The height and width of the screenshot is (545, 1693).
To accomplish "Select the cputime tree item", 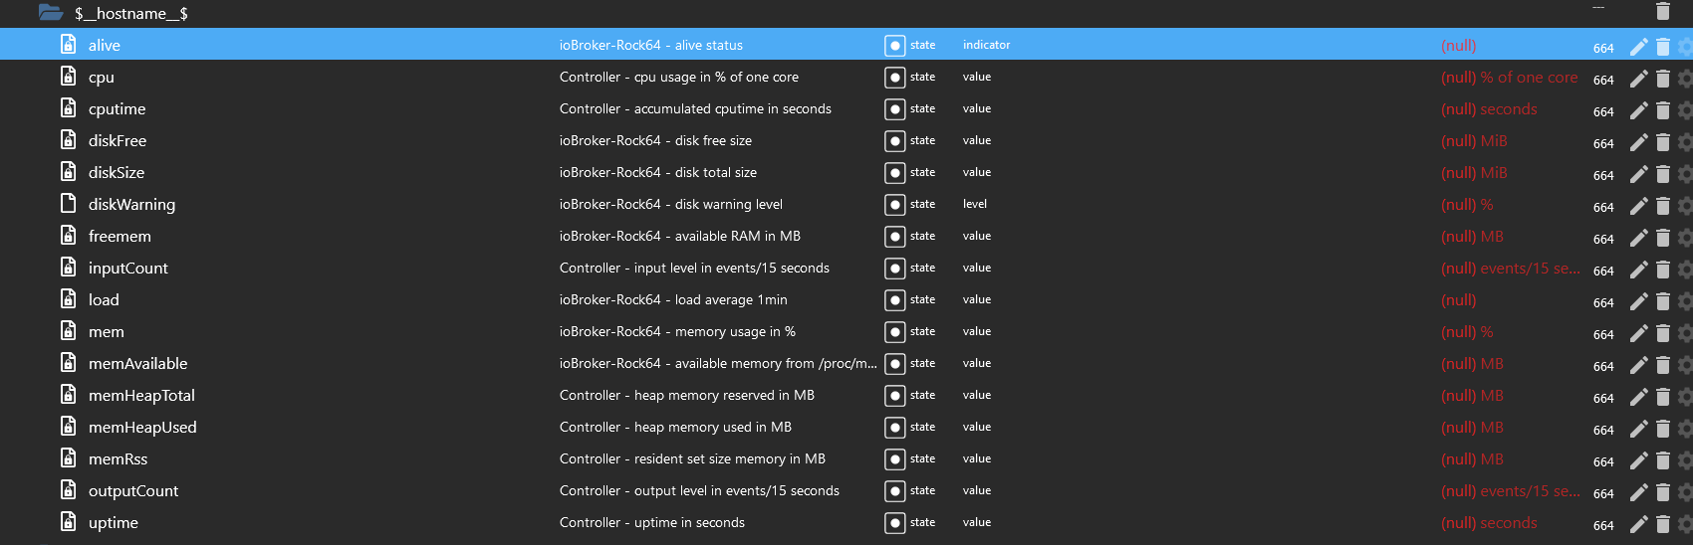I will coord(117,108).
